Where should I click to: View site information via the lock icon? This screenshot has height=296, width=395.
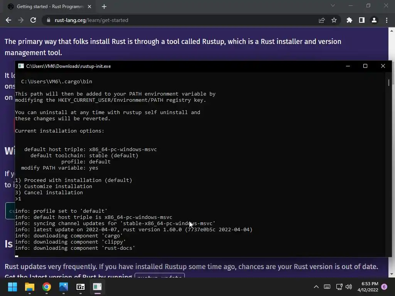pyautogui.click(x=49, y=20)
